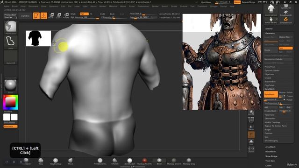Expand the ShadowBox section
The width and height of the screenshot is (299, 168).
coord(270,82)
